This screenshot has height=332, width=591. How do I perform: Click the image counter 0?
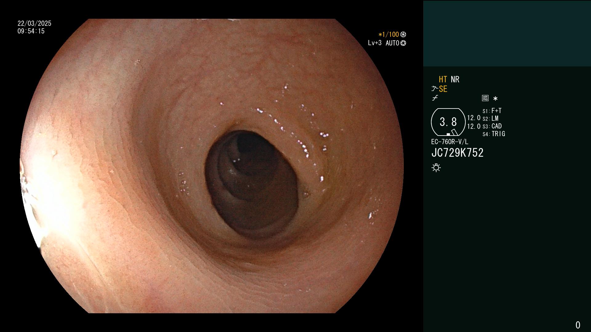pyautogui.click(x=578, y=325)
